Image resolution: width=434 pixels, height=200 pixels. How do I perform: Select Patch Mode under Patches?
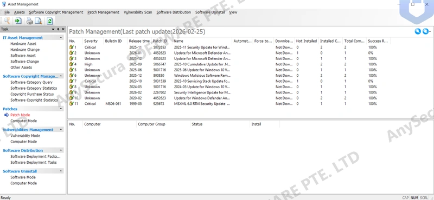pyautogui.click(x=20, y=115)
